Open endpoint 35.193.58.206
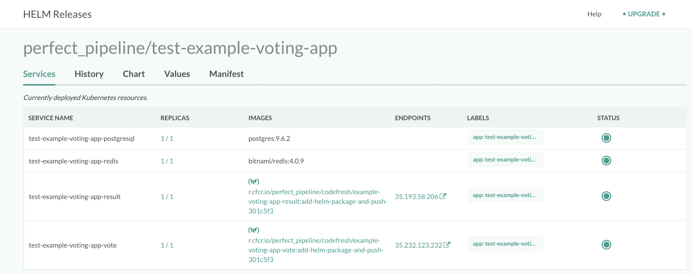The height and width of the screenshot is (274, 692). click(x=416, y=197)
